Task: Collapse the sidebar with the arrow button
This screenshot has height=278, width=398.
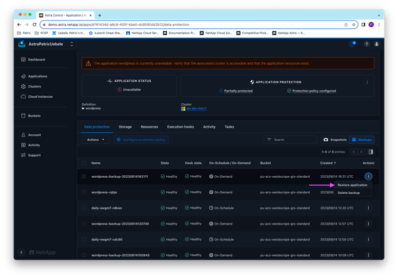Action: 21,252
